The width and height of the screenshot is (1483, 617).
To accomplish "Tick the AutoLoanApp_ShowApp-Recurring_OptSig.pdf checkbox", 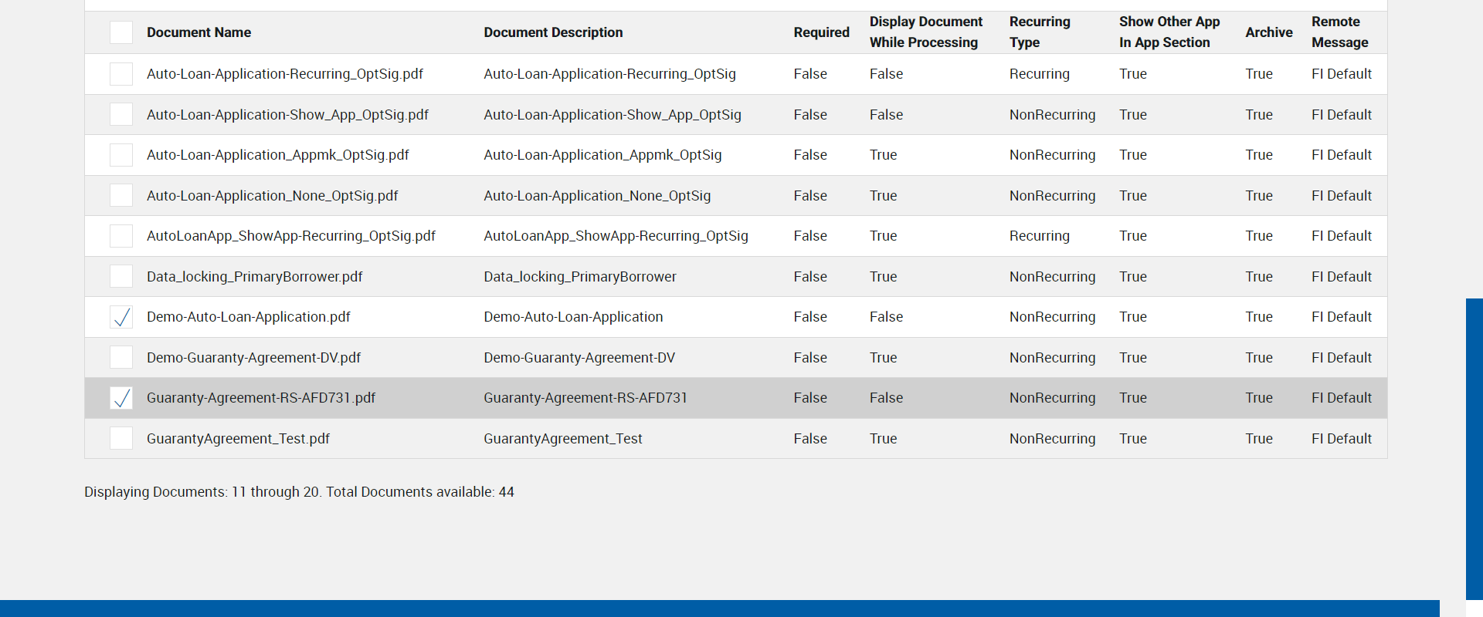I will [x=121, y=236].
